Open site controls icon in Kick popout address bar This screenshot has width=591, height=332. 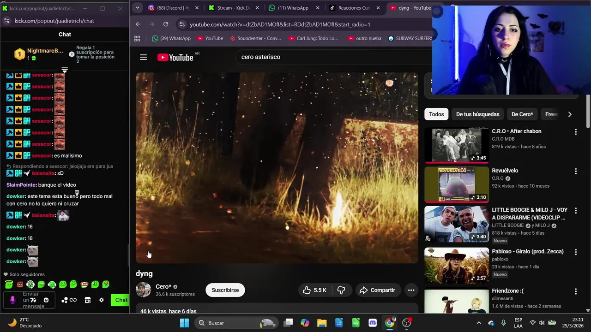pyautogui.click(x=6, y=21)
